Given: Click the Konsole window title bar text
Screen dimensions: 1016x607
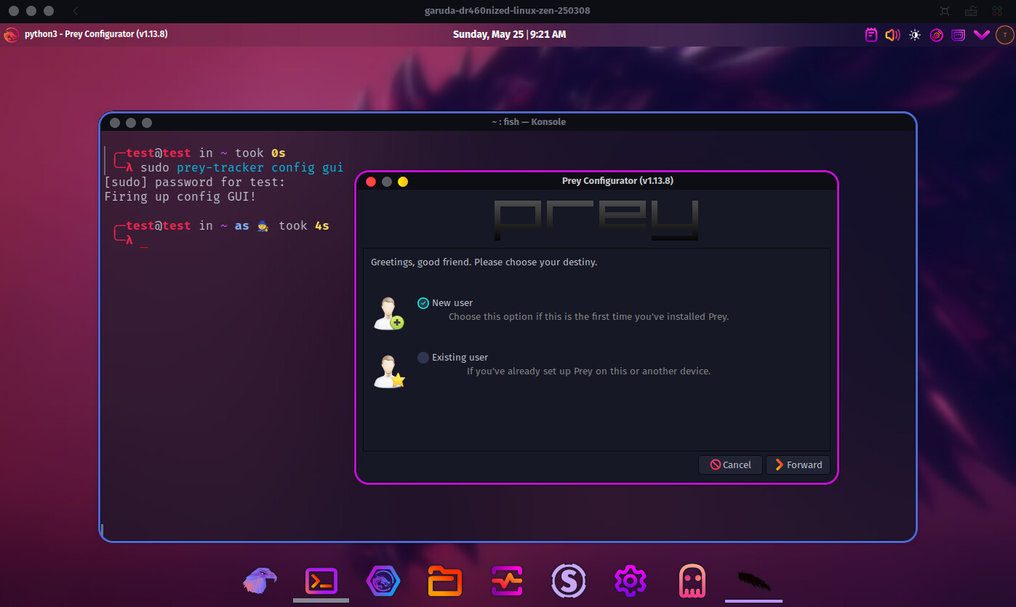Looking at the screenshot, I should pyautogui.click(x=528, y=121).
